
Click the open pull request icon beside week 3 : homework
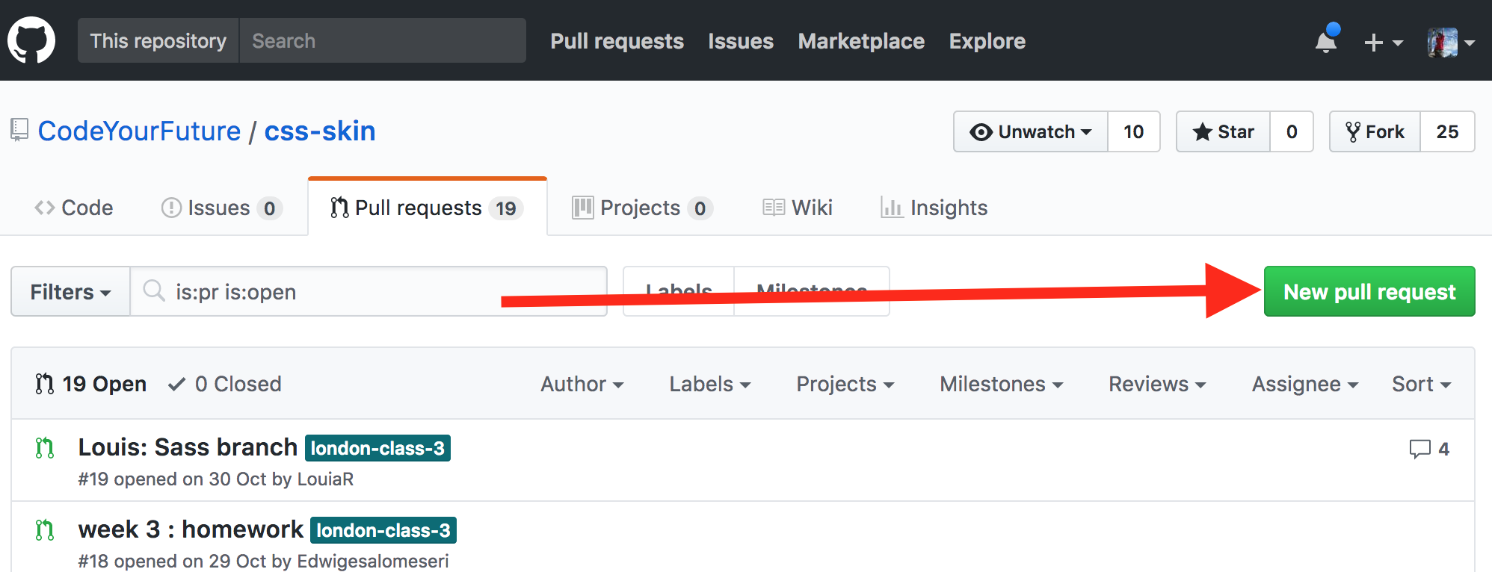pos(45,530)
